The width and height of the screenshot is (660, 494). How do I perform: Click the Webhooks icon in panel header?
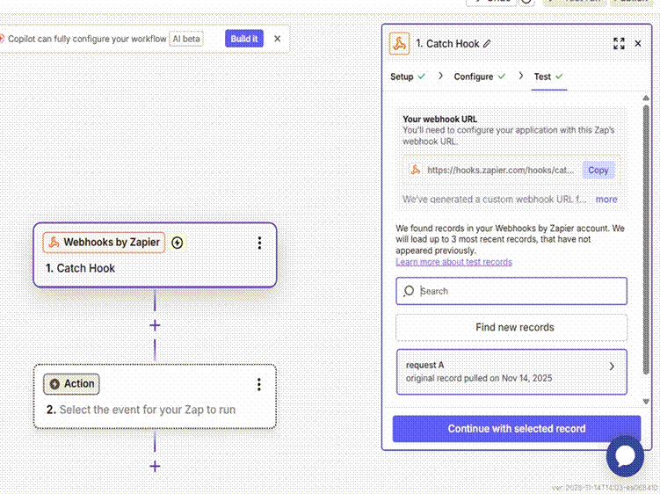click(x=400, y=44)
